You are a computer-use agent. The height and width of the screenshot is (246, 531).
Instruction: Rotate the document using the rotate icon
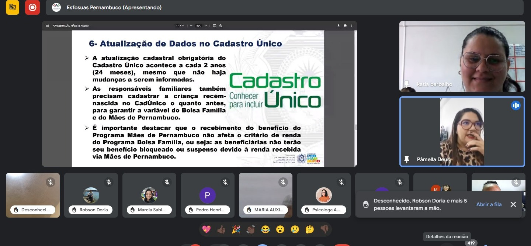coord(221,26)
